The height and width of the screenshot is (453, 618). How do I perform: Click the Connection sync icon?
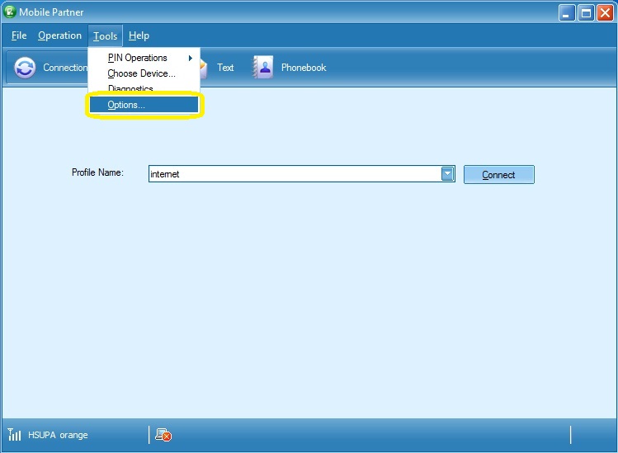click(25, 68)
